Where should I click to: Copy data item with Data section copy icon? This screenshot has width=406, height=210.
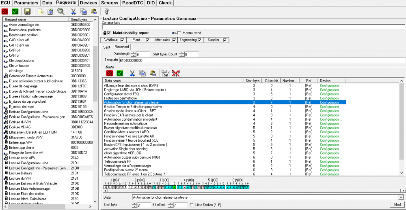143,73
